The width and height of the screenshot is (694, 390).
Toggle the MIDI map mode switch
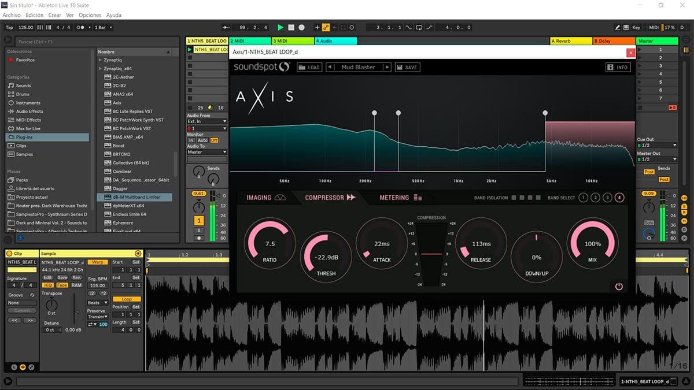click(x=654, y=27)
